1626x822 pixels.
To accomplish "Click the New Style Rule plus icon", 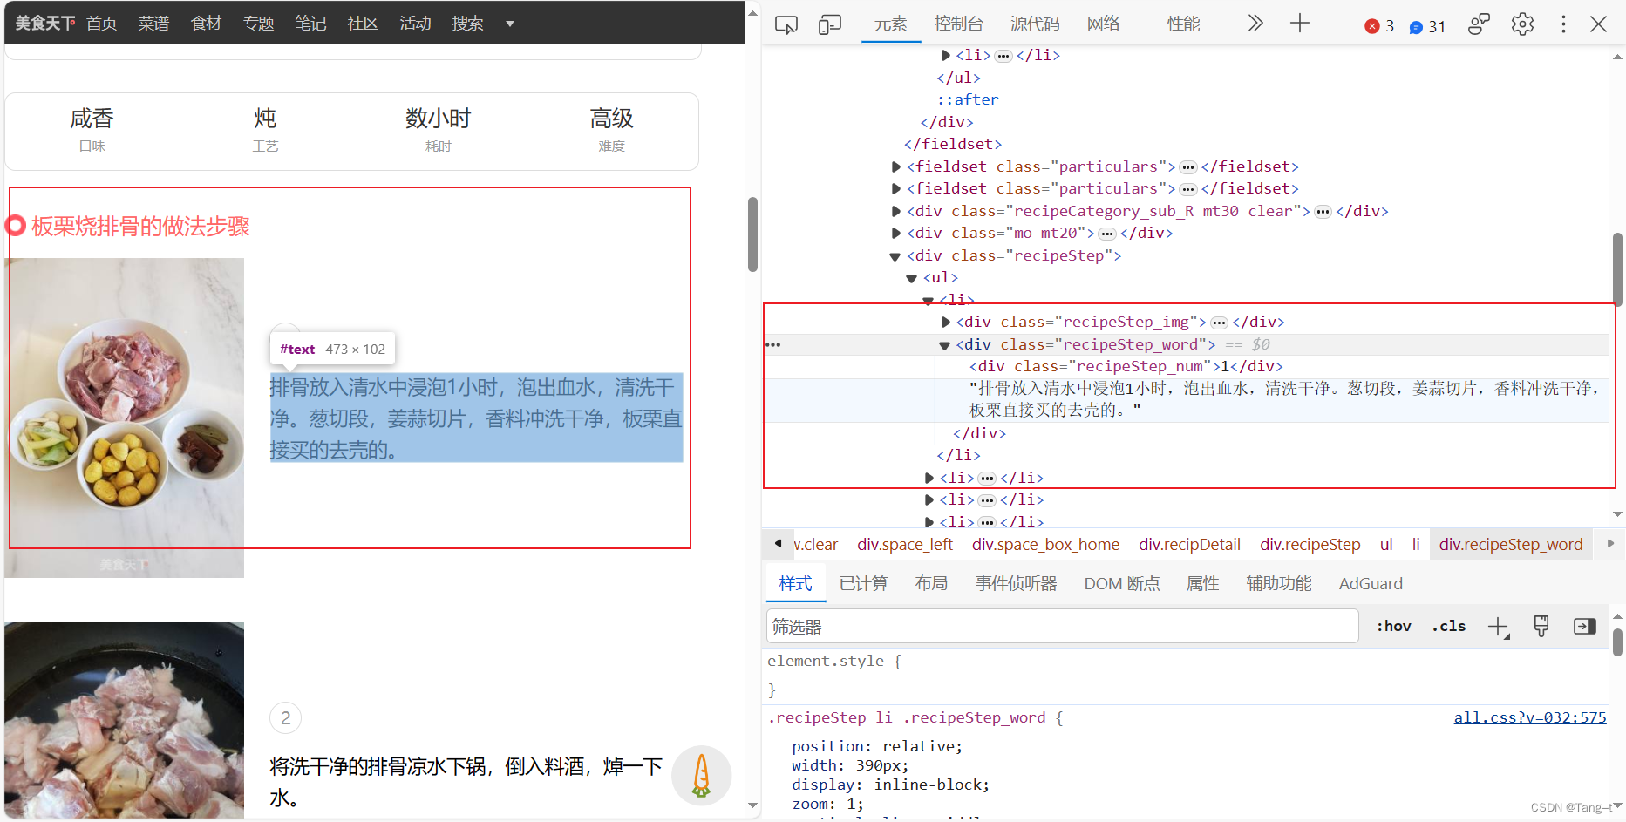I will [x=1499, y=626].
